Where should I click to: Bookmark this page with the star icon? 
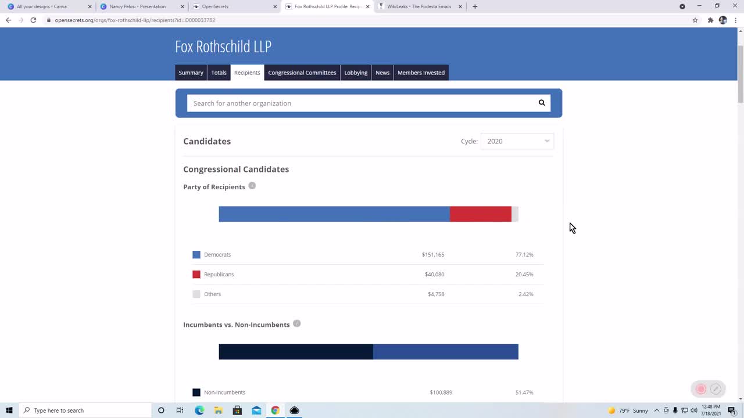pos(695,20)
